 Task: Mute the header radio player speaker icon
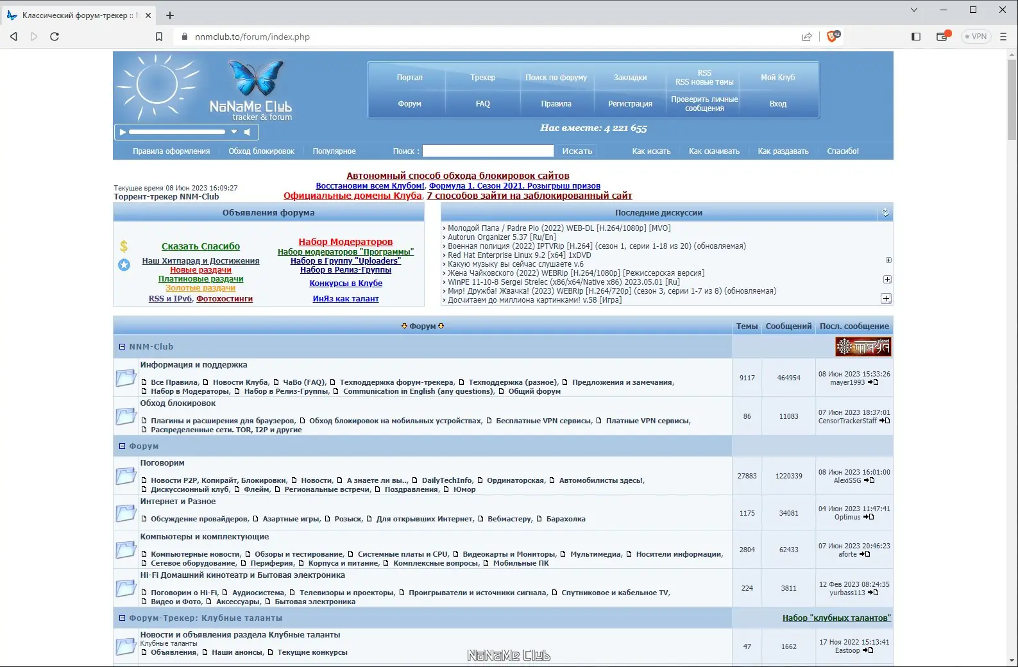point(247,132)
